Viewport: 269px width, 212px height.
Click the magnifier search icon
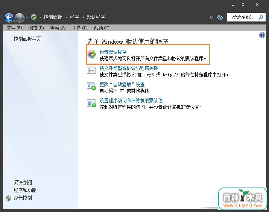261,17
